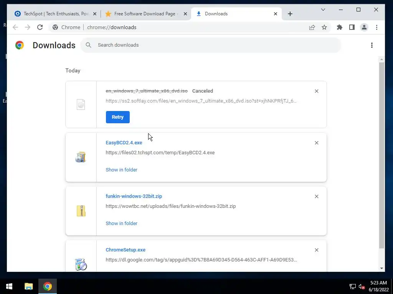Click the Chrome site info icon in address bar
The image size is (393, 294).
[55, 27]
